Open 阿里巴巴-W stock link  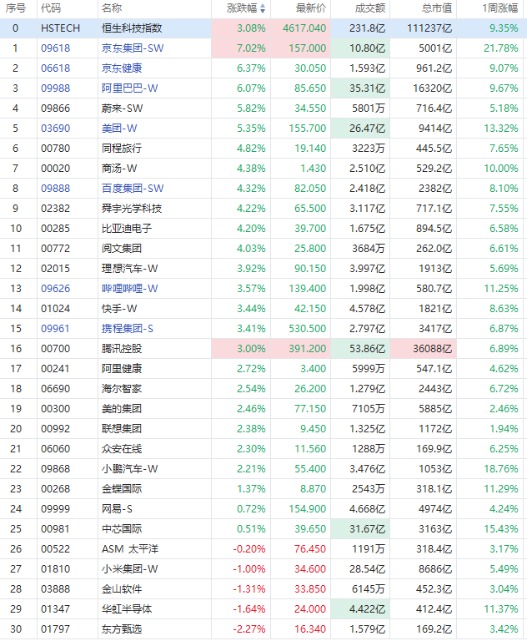(x=130, y=88)
